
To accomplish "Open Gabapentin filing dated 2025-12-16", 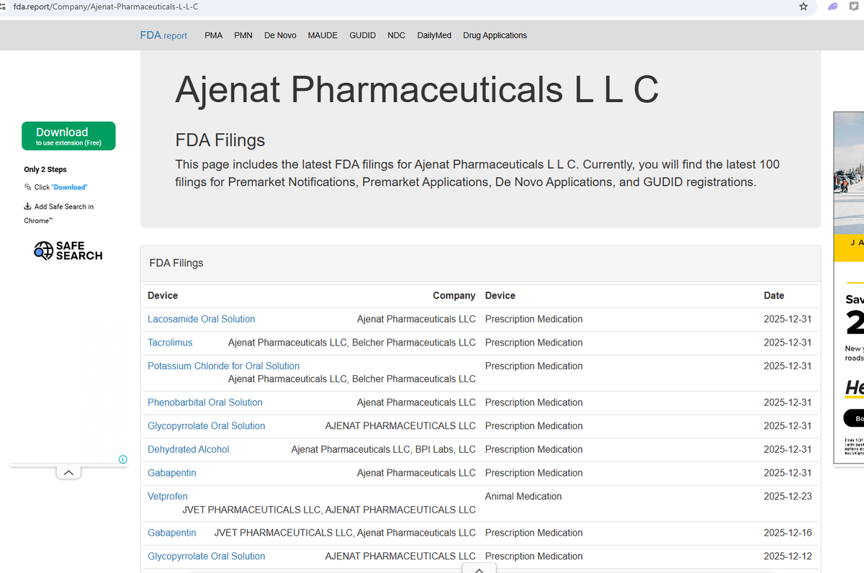I will 171,533.
